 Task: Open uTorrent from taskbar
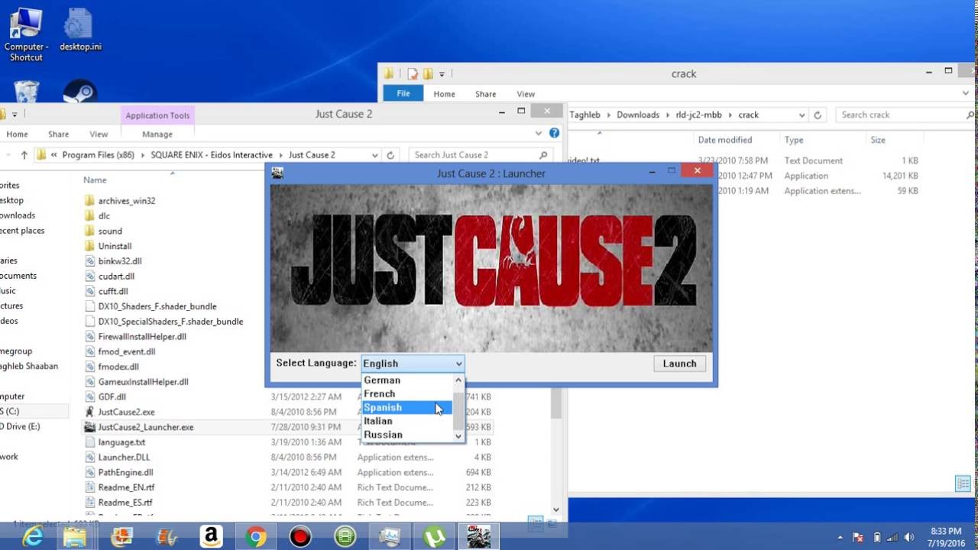(435, 537)
